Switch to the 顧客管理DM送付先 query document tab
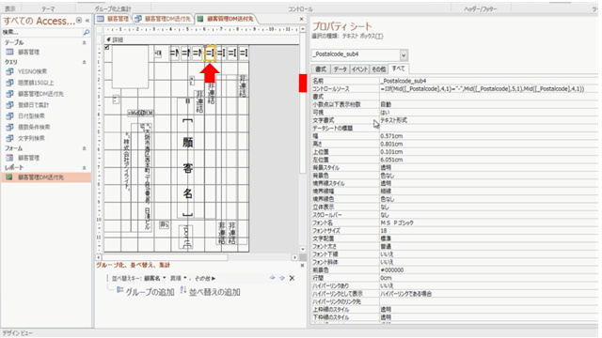The height and width of the screenshot is (338, 602). tap(163, 19)
